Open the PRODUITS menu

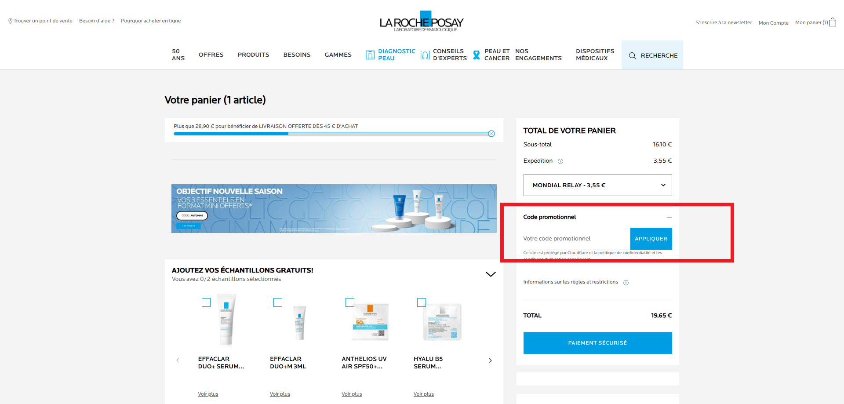(254, 55)
